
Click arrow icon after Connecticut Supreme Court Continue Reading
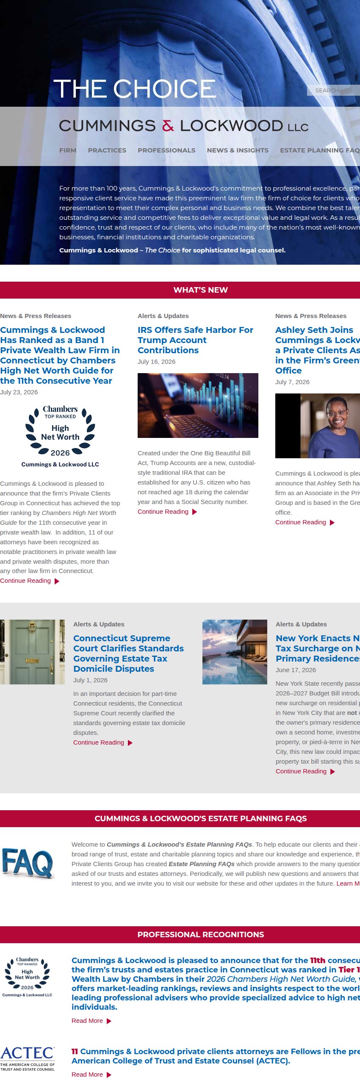[x=130, y=743]
